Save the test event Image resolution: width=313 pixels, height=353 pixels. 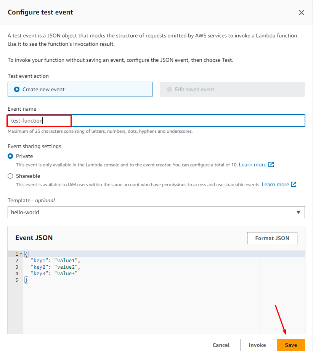291,345
